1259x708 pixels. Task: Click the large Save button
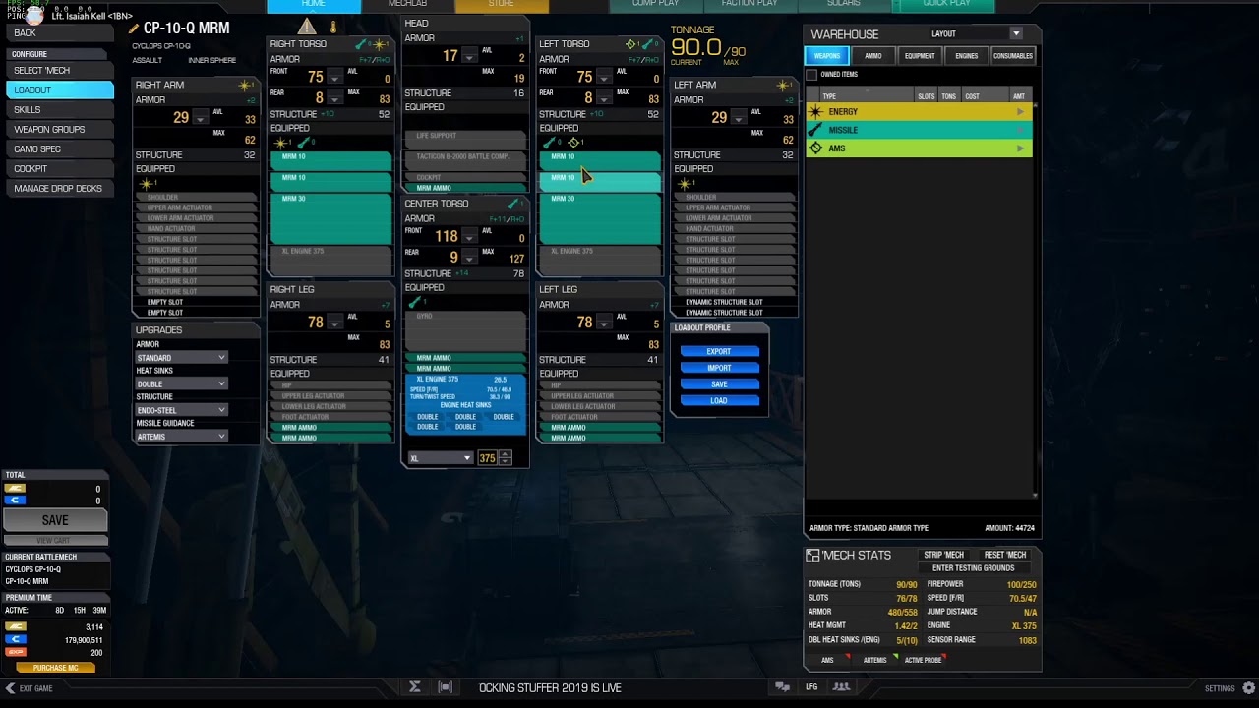point(55,520)
